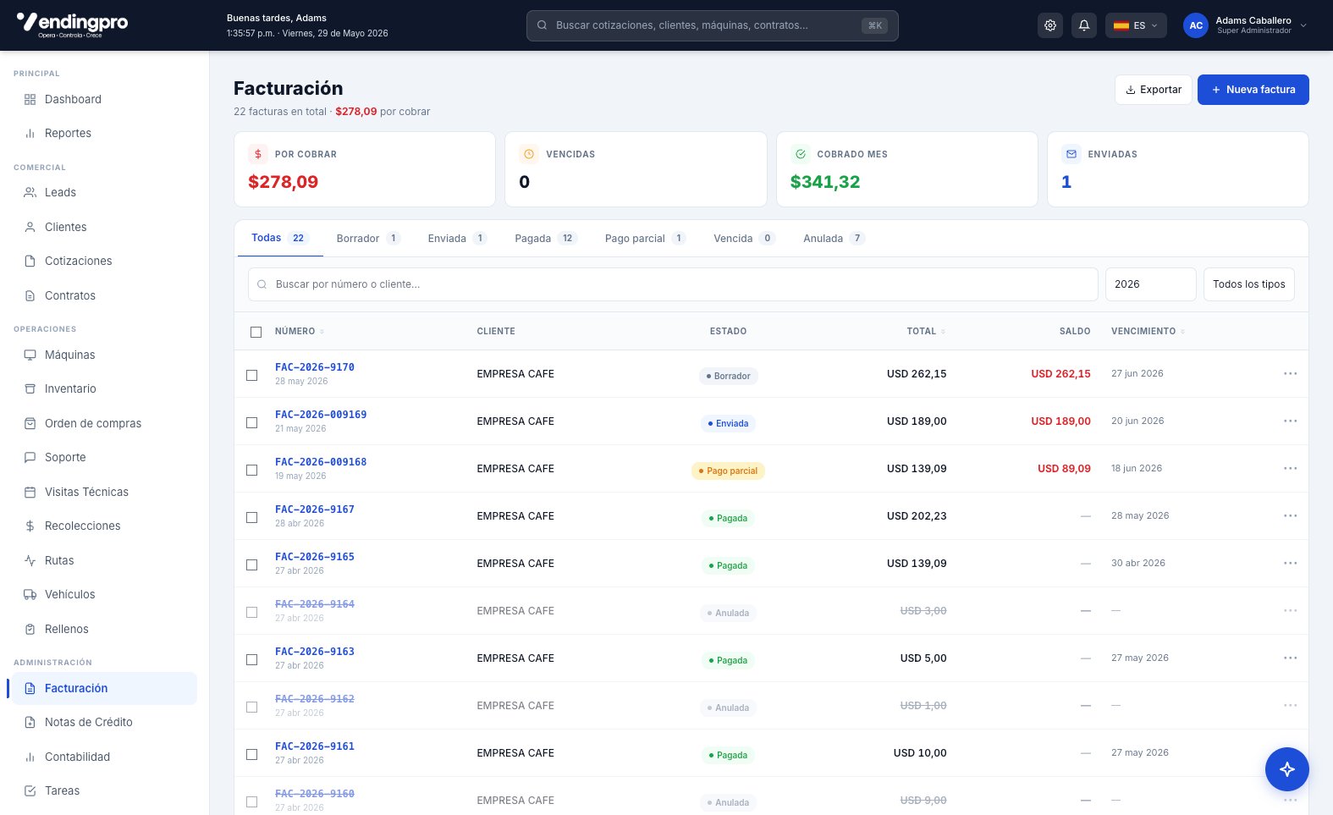Image resolution: width=1333 pixels, height=815 pixels.
Task: Open row actions for FAC-2026-009168
Action: pos(1290,468)
